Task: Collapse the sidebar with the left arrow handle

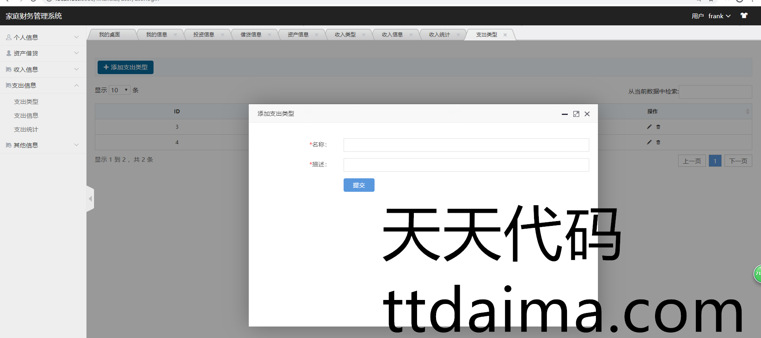Action: click(90, 199)
